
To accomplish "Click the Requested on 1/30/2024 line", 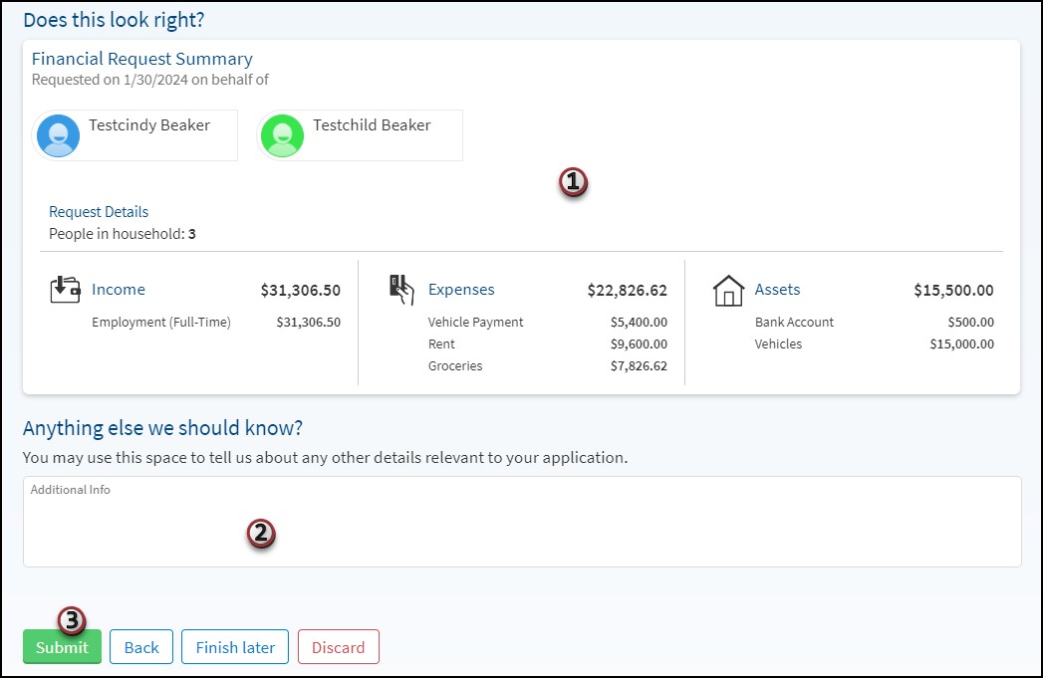I will (150, 80).
